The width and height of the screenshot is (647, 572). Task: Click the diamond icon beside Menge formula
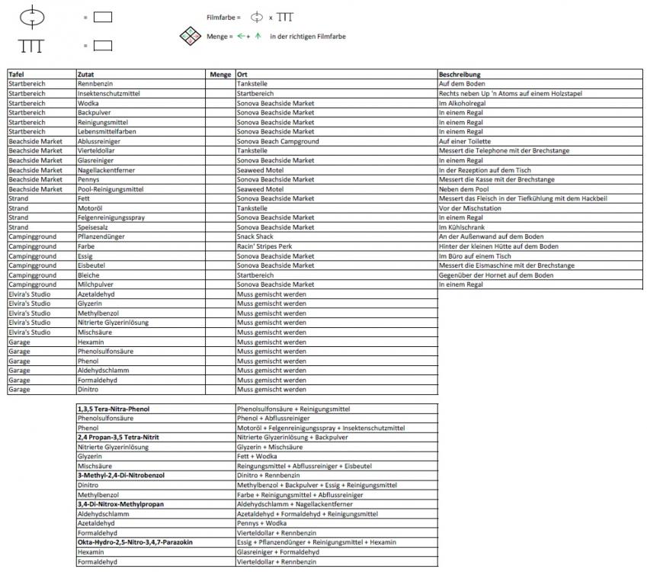click(x=191, y=37)
